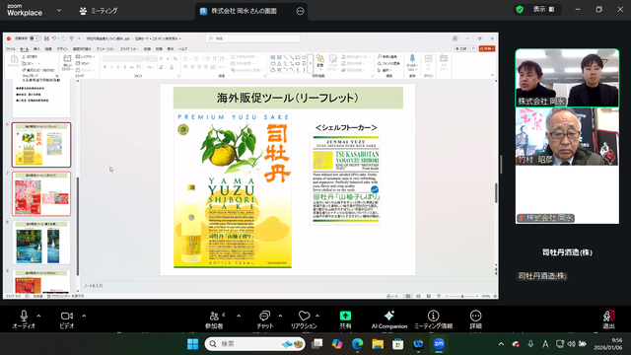Expand chat options caret beside チャット
The height and width of the screenshot is (355, 631).
280,316
